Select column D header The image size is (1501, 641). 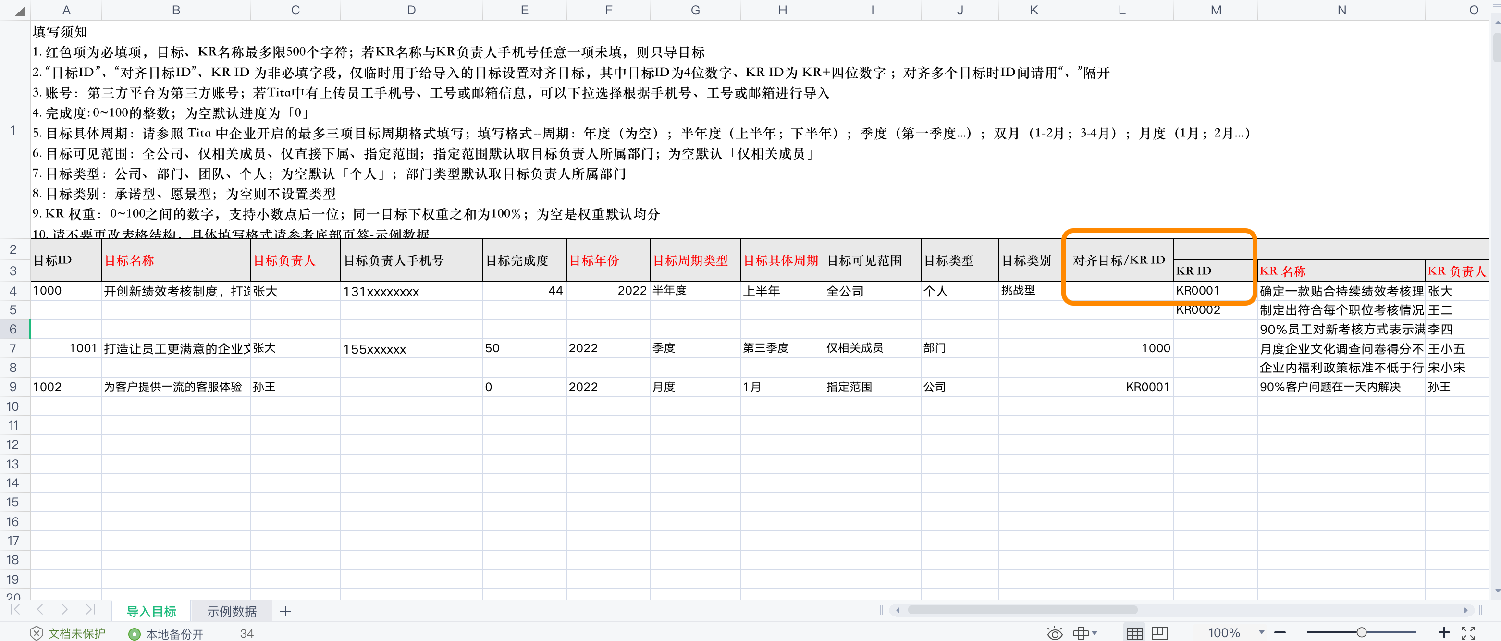coord(411,10)
